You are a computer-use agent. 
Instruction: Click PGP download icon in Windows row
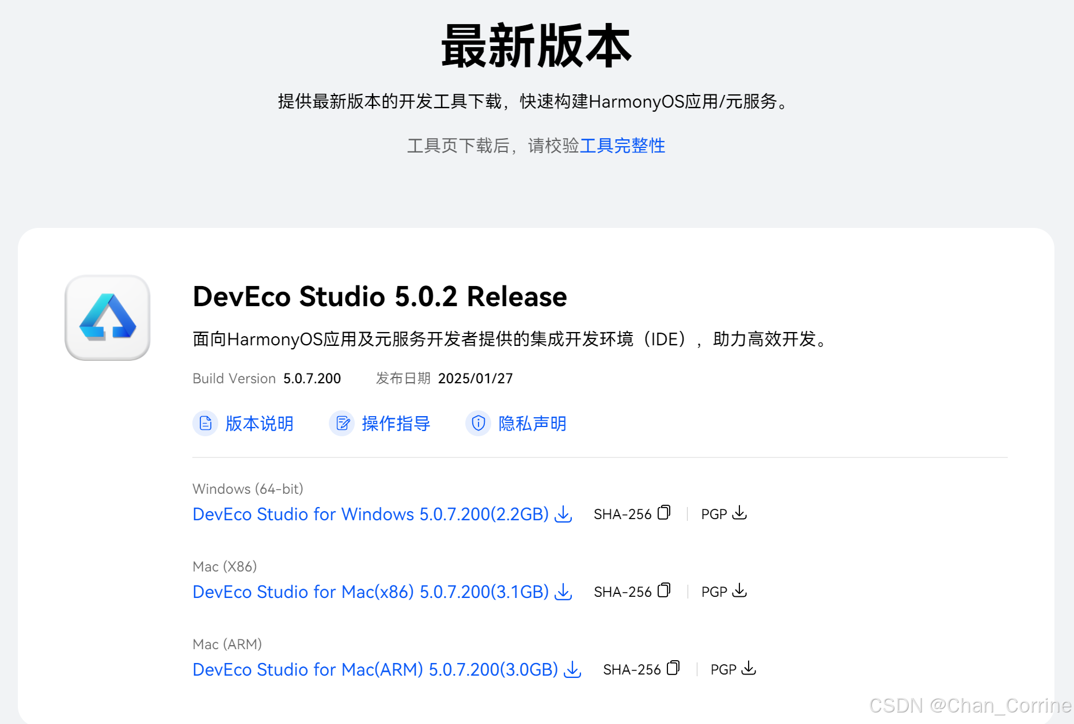[740, 513]
